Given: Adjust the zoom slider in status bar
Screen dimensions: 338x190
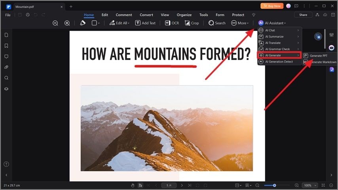Looking at the screenshot, I should click(x=274, y=185).
